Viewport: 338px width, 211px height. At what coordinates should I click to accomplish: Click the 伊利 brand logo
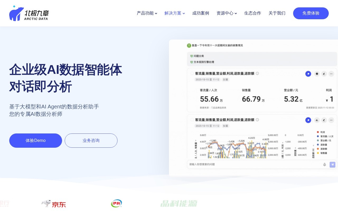[x=116, y=204]
